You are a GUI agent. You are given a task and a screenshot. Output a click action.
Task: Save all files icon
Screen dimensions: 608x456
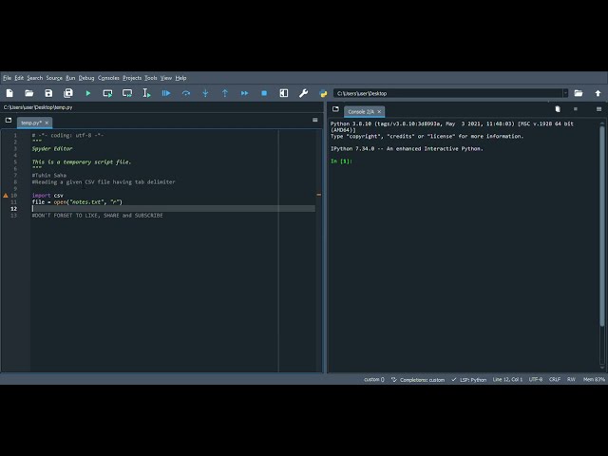68,93
